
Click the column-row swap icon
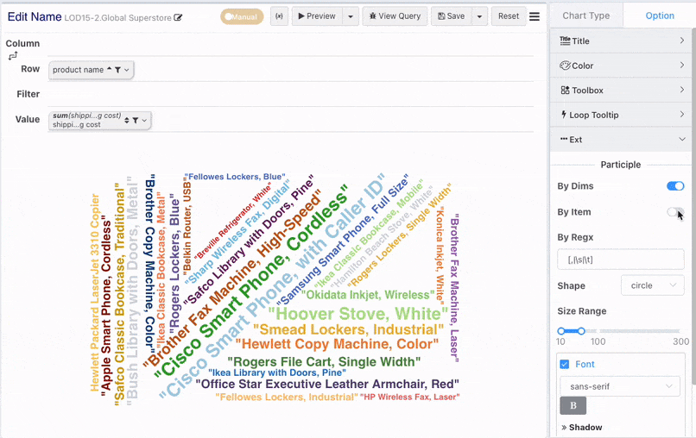coord(13,56)
